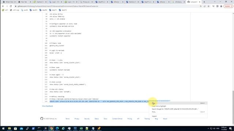Choose Inspect in the context menu
This screenshot has width=234, height=131.
(178, 116)
